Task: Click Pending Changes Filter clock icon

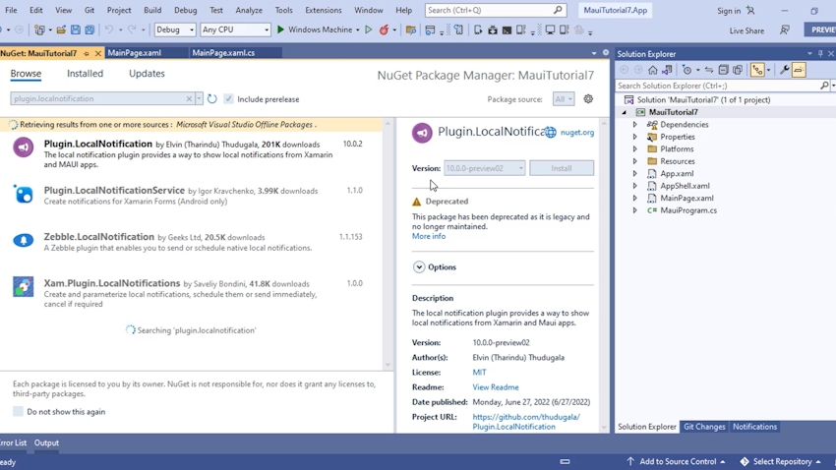Action: pos(687,70)
